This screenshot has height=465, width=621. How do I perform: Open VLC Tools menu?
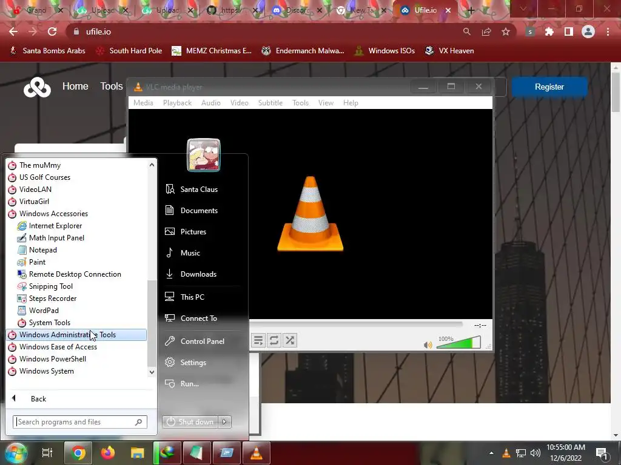click(300, 103)
